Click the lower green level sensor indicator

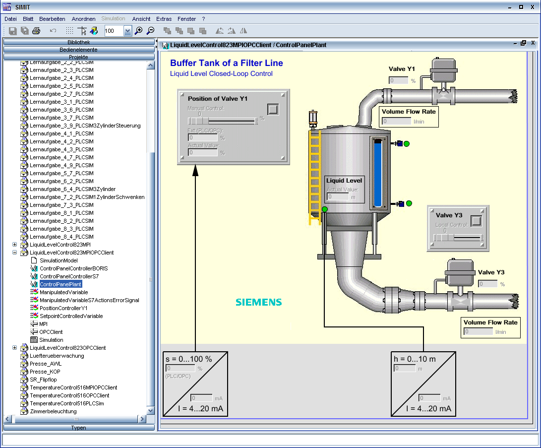pyautogui.click(x=409, y=203)
